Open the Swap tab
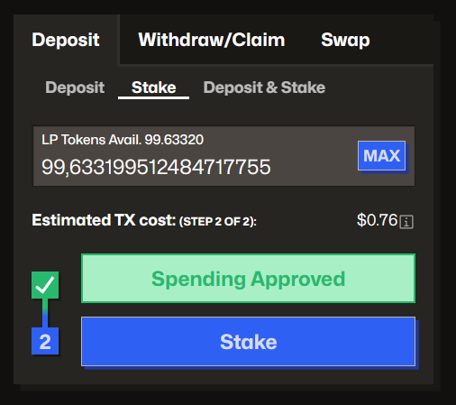This screenshot has width=456, height=405. coord(345,40)
